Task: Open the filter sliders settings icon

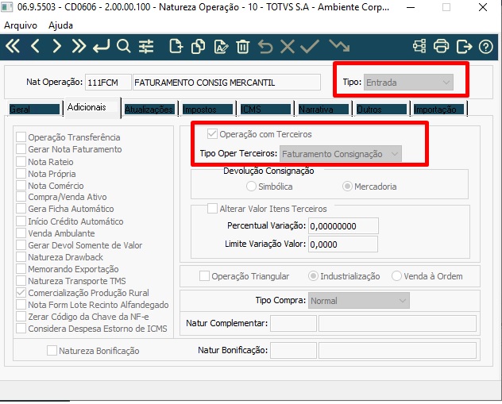Action: coord(146,46)
